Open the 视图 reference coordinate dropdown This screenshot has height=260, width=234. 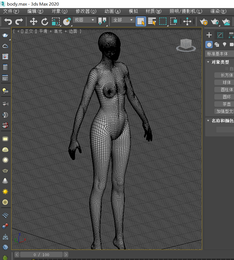tap(84, 20)
